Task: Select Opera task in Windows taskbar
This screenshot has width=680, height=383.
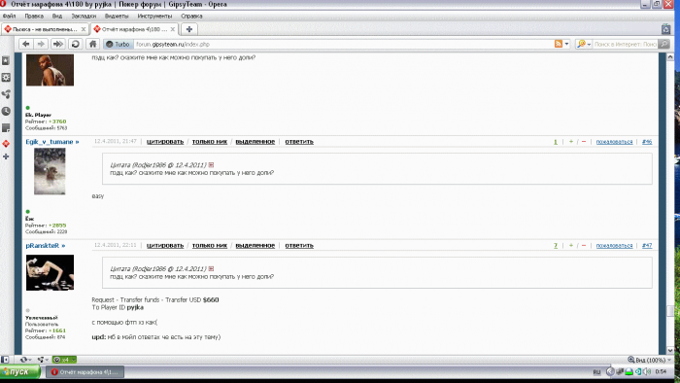Action: 85,371
